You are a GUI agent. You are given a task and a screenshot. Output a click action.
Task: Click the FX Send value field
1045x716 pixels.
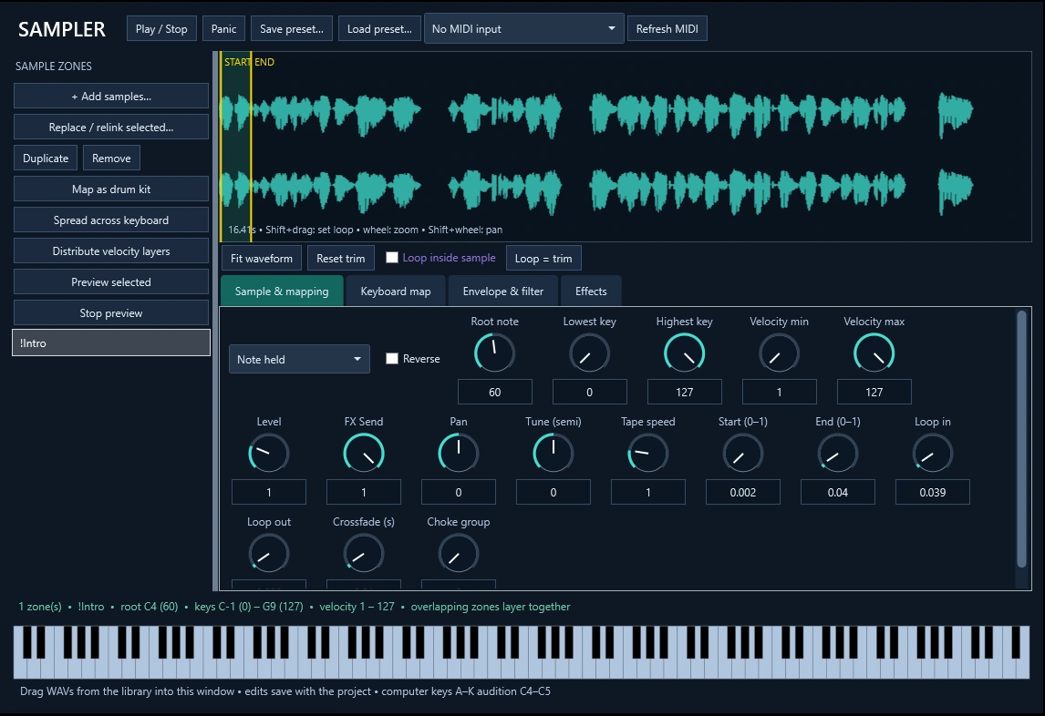pyautogui.click(x=363, y=492)
